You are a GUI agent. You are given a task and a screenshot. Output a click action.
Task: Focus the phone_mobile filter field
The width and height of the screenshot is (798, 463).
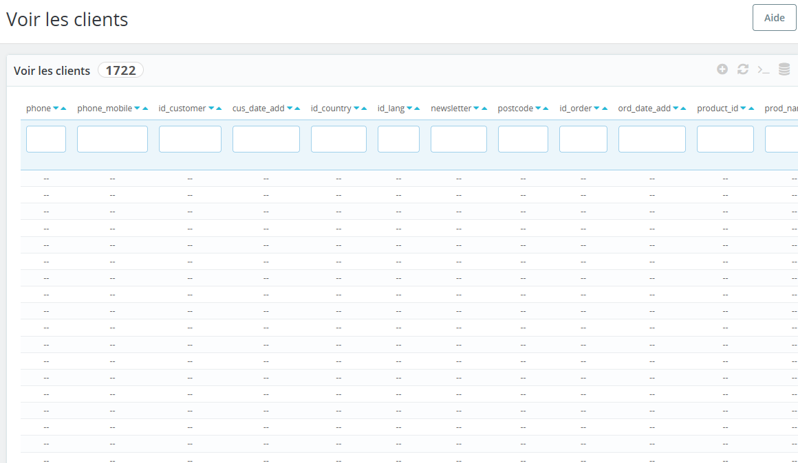(x=112, y=139)
